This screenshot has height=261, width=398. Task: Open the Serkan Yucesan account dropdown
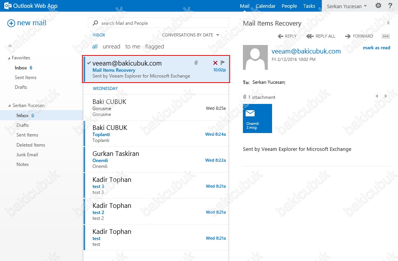(x=347, y=6)
